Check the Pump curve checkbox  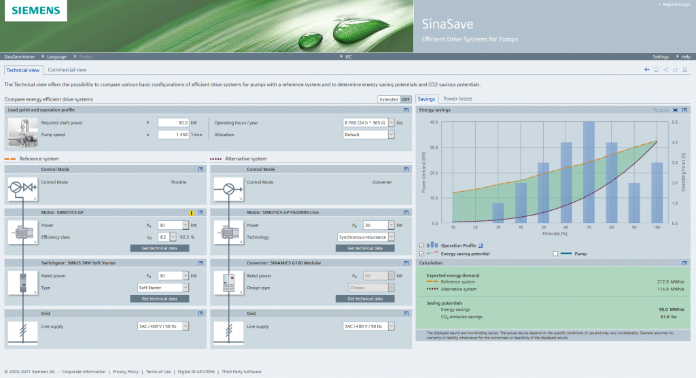pyautogui.click(x=555, y=254)
